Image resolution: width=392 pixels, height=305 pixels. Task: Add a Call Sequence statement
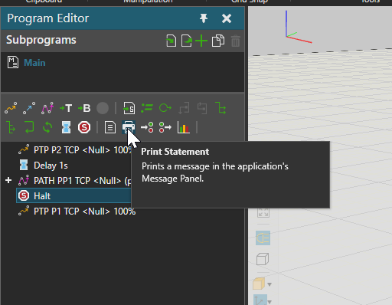pos(129,108)
